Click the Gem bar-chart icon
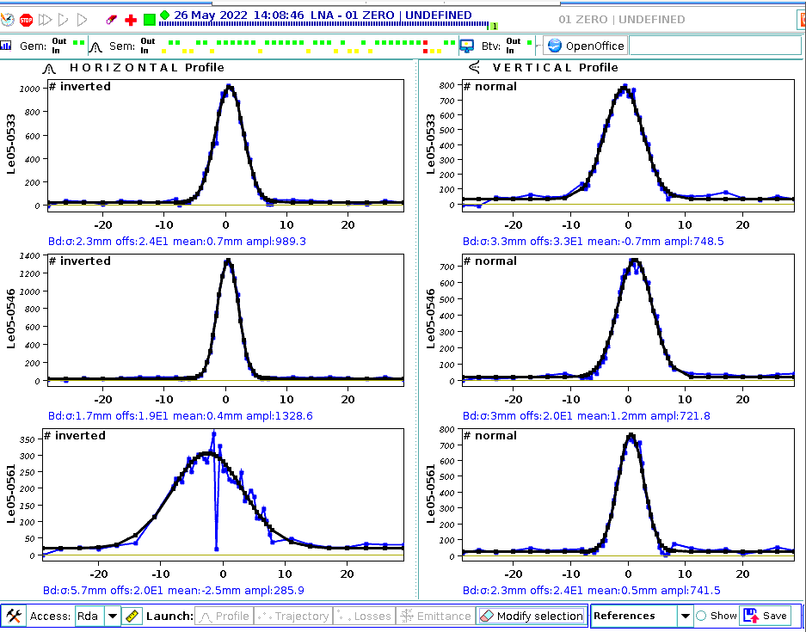Screen dimensions: 806x632 [x=6, y=46]
